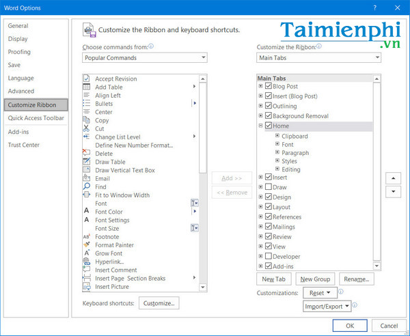Select the Font Settings A icon
The height and width of the screenshot is (336, 410).
[87, 219]
